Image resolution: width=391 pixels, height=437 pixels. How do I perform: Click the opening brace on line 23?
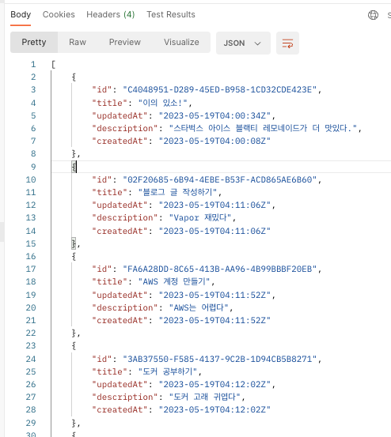pos(74,346)
